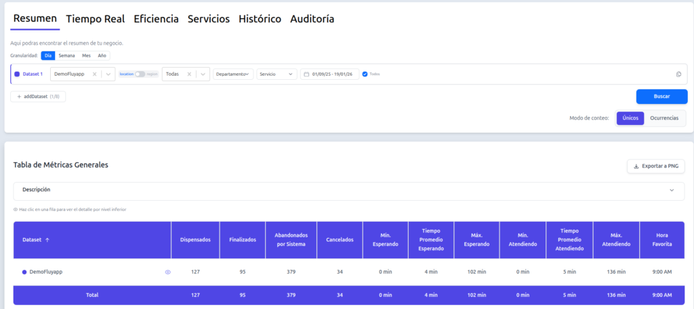The width and height of the screenshot is (694, 309).
Task: Toggle the location/region switch
Action: (140, 74)
